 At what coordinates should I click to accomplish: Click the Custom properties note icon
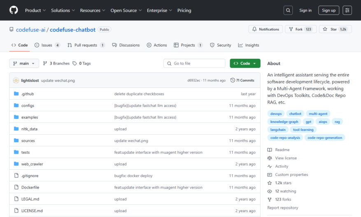(x=270, y=175)
